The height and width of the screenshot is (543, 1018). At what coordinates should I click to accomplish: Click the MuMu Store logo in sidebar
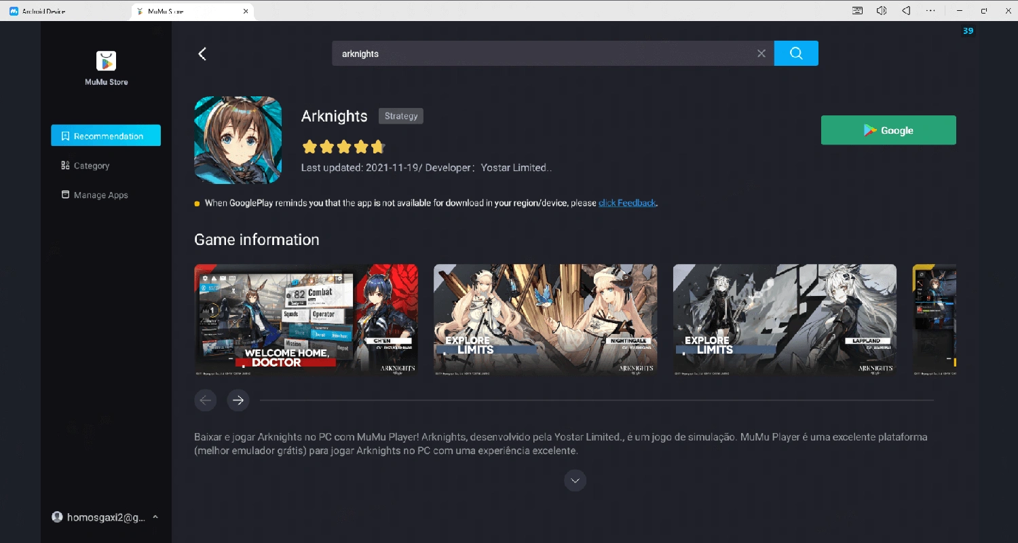click(x=106, y=62)
